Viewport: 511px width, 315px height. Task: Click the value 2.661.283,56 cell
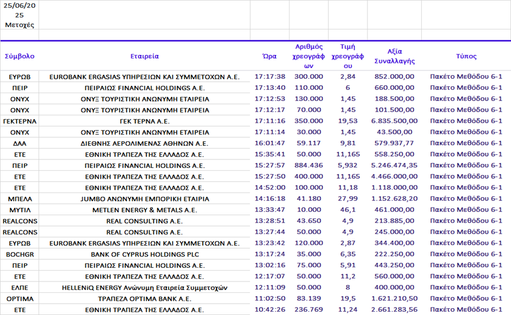coord(395,309)
